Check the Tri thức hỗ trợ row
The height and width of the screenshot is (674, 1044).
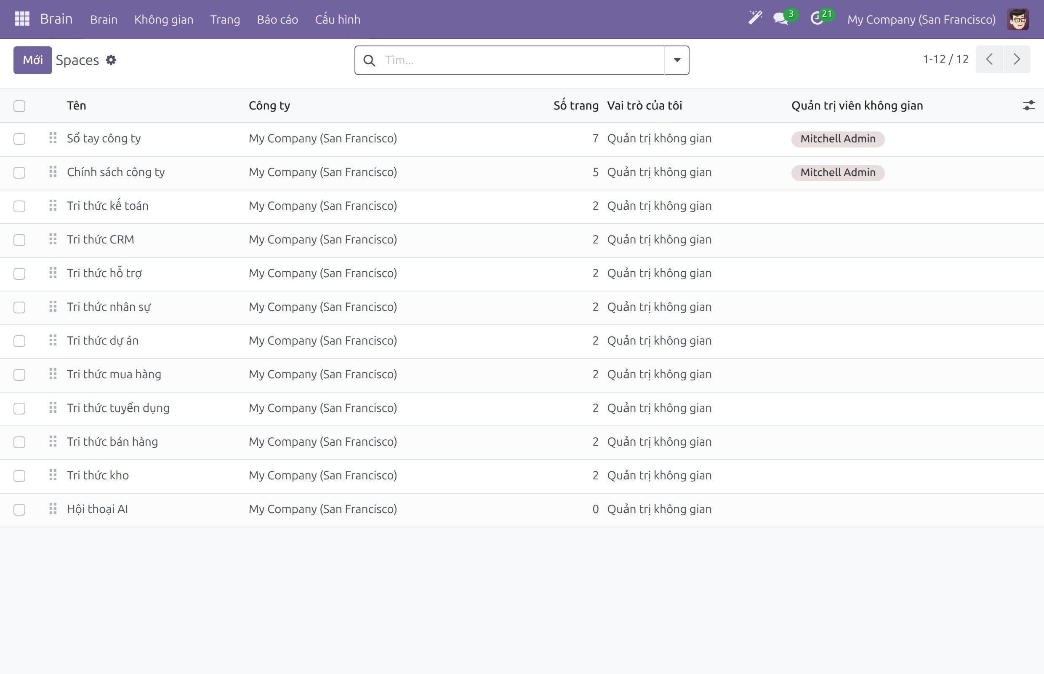[19, 274]
